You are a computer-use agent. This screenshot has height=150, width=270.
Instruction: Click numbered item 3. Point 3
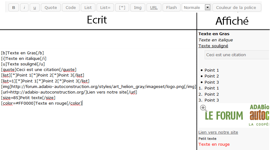click(209, 100)
